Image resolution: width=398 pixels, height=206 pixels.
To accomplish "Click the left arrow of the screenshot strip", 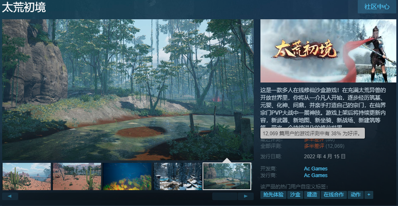I will point(10,196).
